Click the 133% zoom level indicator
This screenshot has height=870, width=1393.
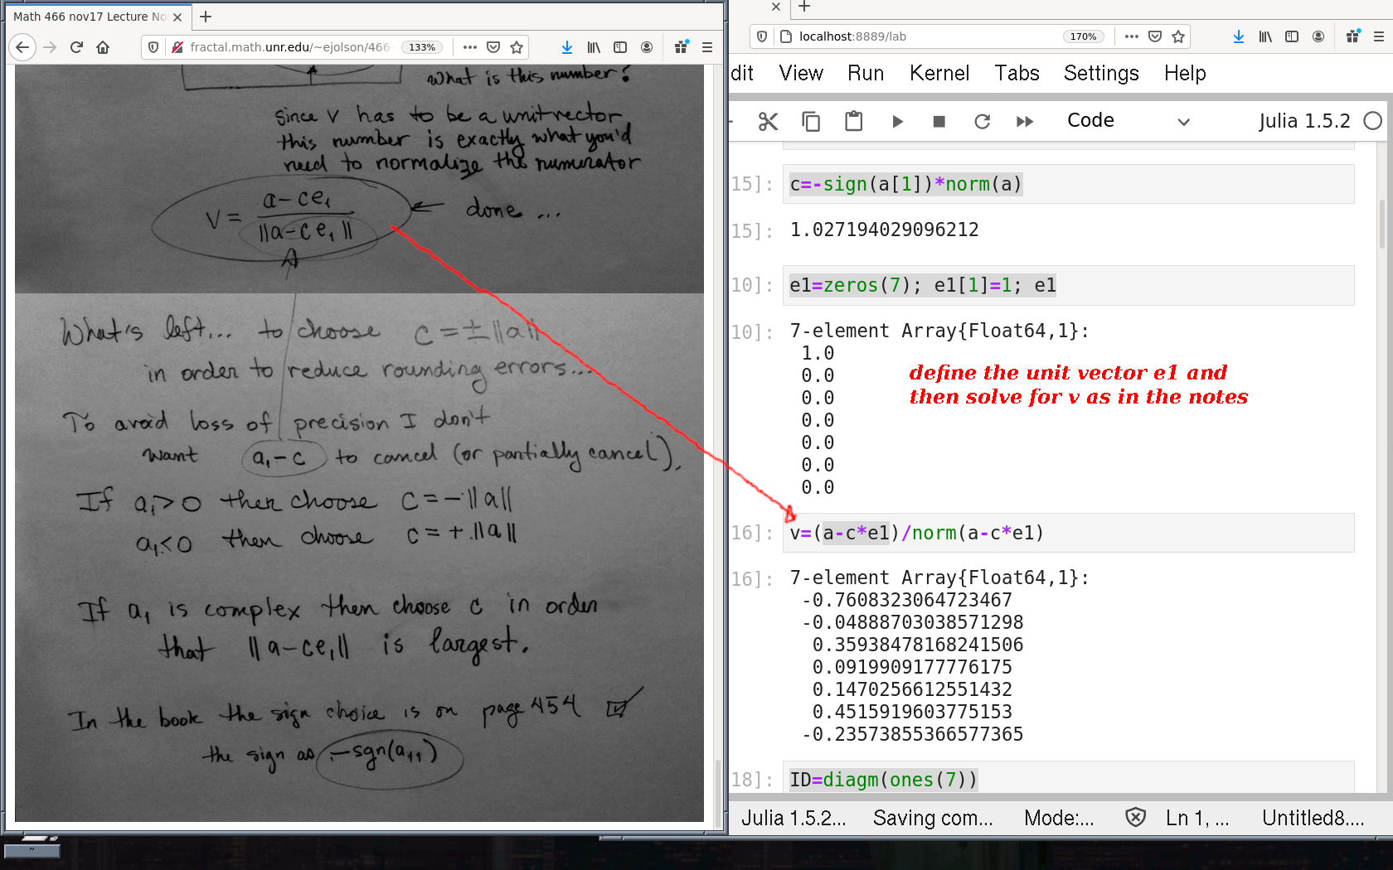[422, 47]
